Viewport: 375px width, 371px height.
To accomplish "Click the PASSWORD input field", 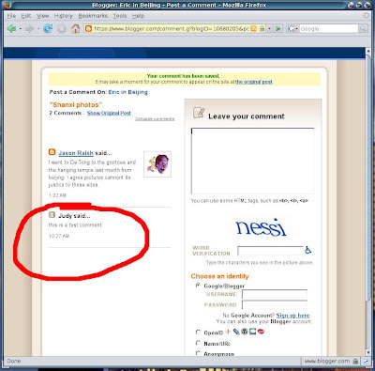I will click(x=275, y=304).
